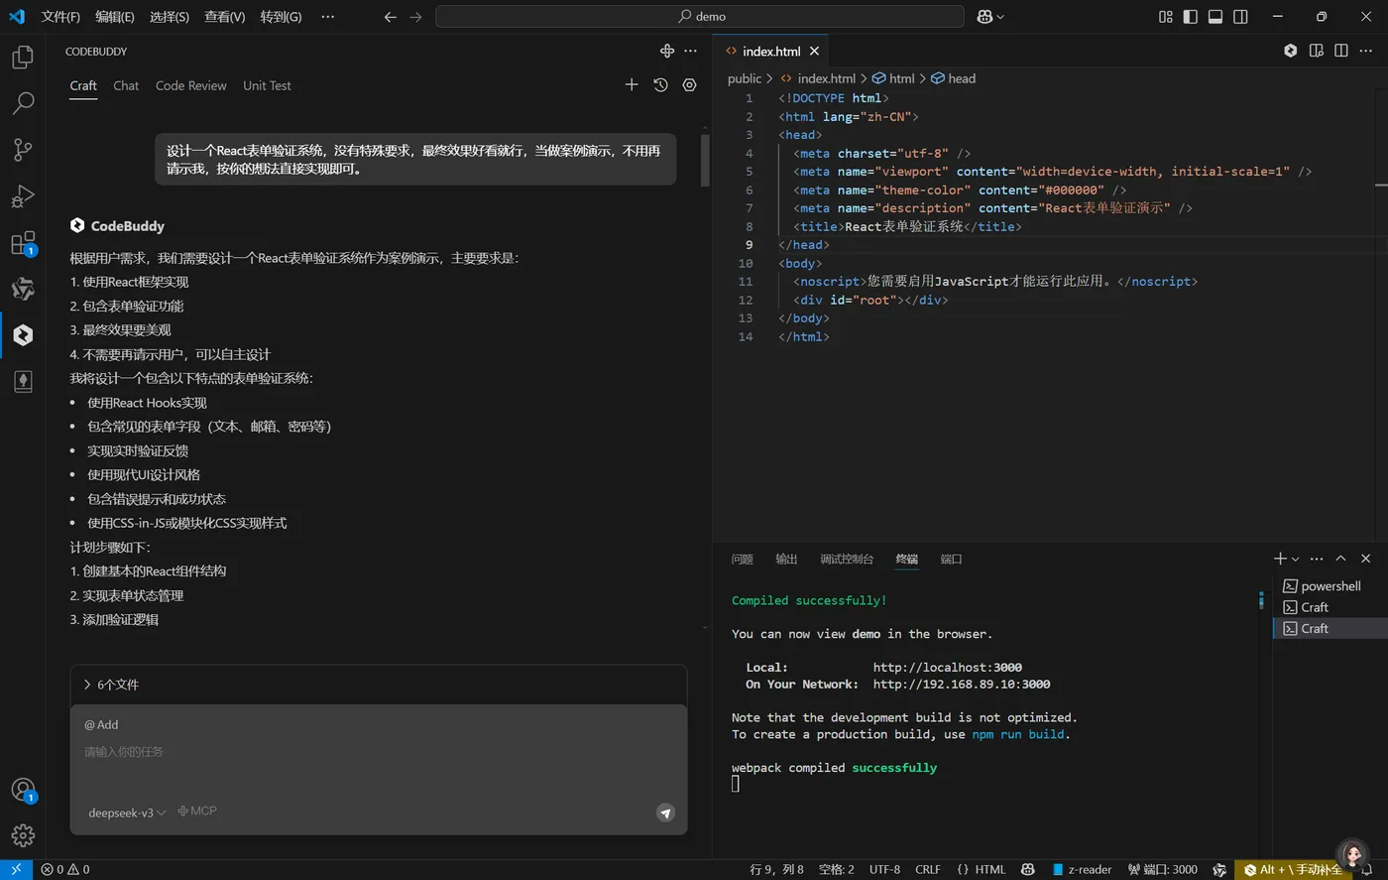Open the 文件(F) menu
Screen dimensions: 1388x880
point(60,17)
